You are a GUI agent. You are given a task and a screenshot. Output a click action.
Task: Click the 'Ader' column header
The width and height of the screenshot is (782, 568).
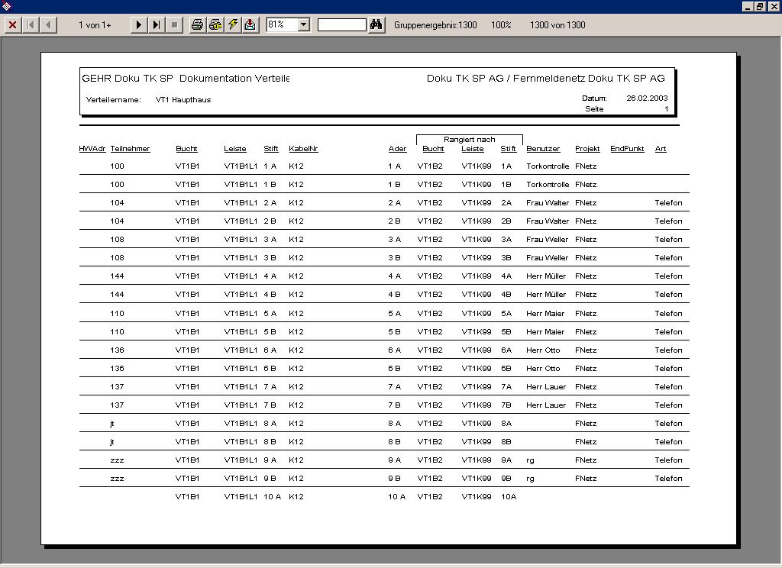click(397, 149)
